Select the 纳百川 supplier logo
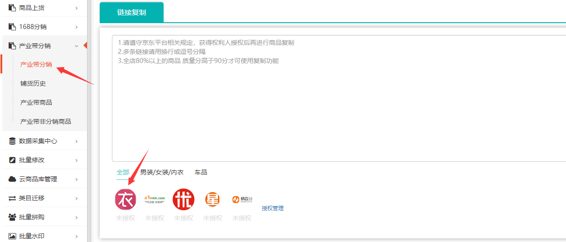 click(x=242, y=199)
